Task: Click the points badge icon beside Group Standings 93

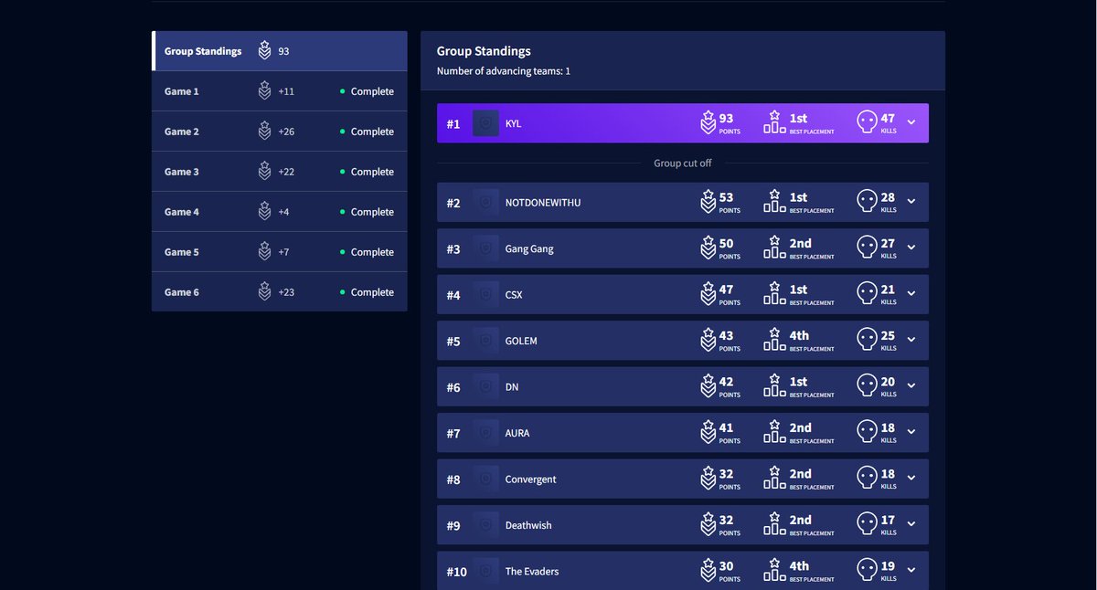Action: [264, 51]
